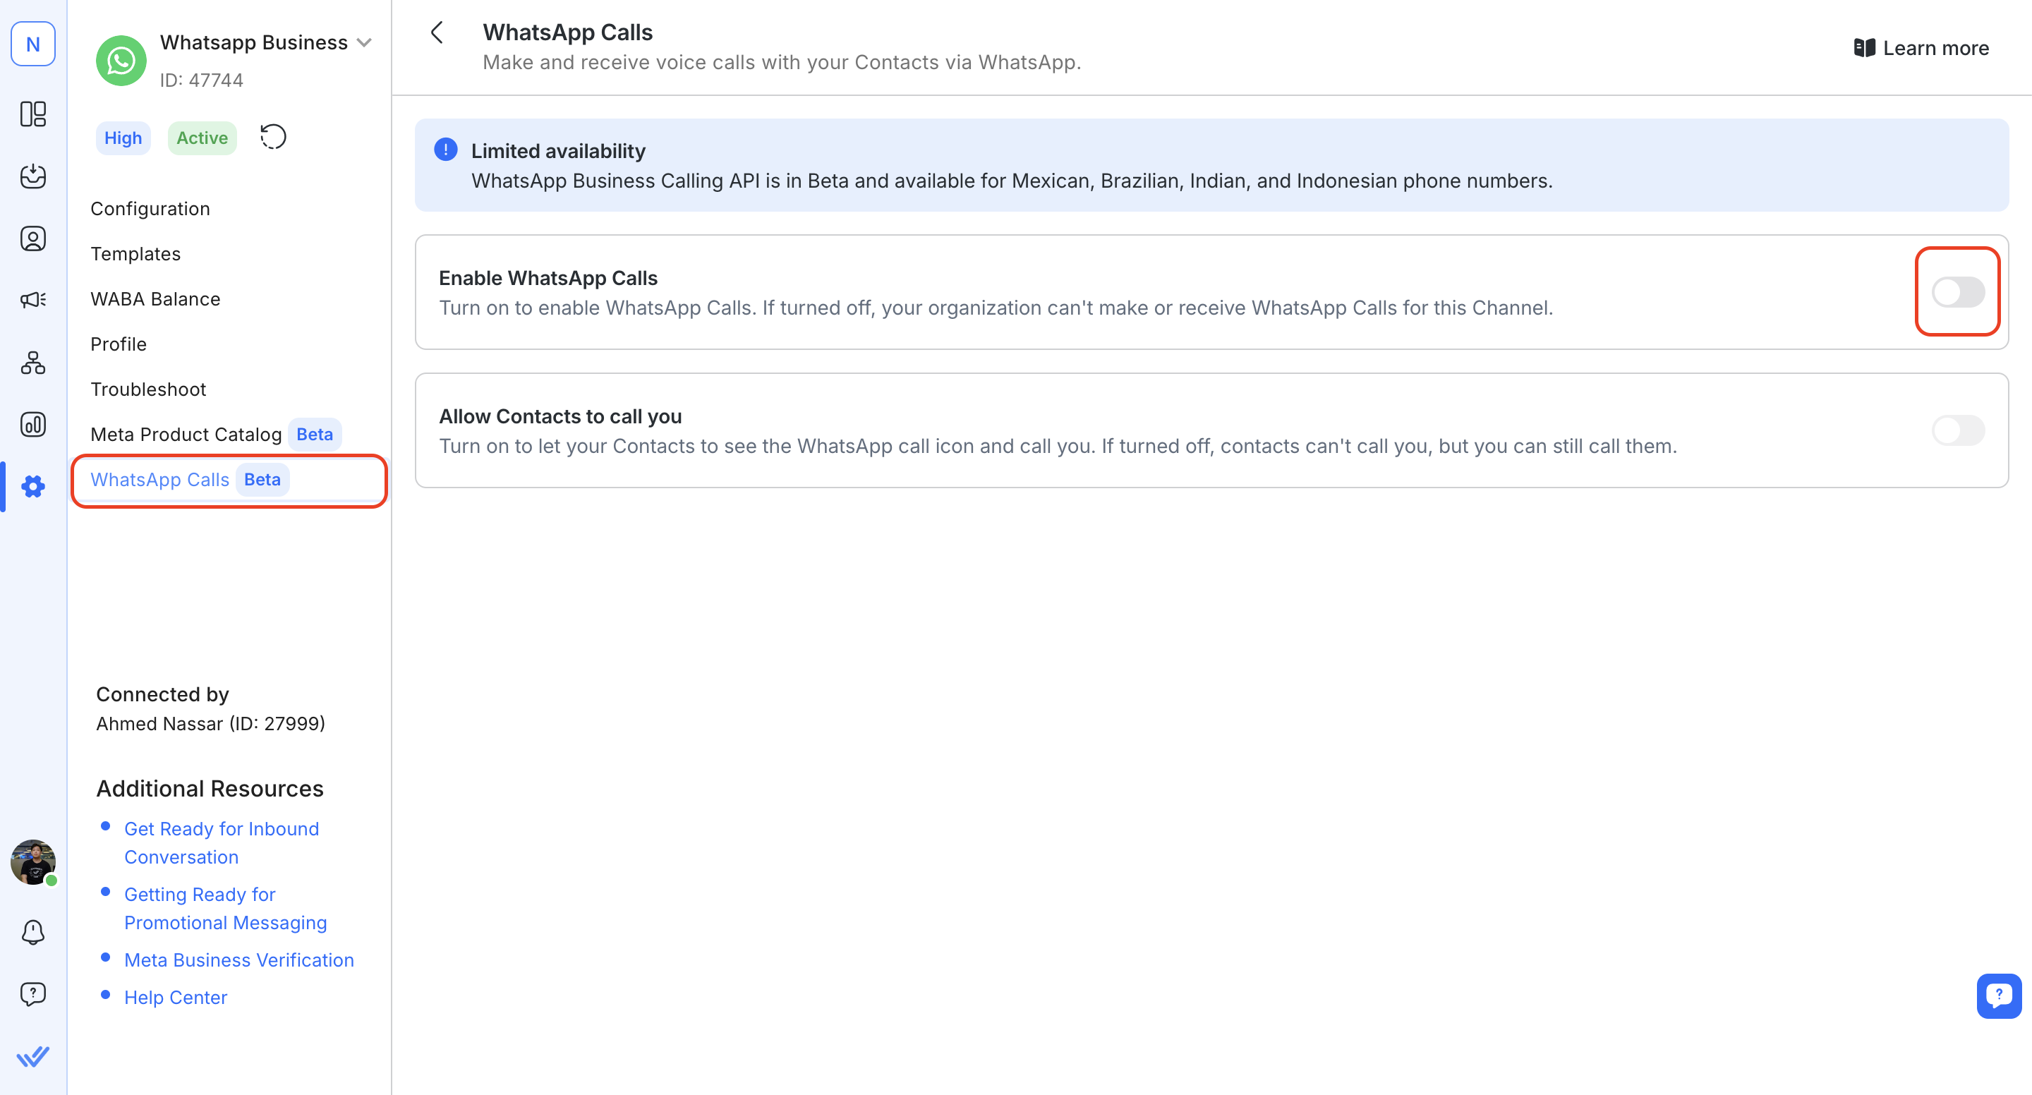Open the blue help chat widget
Screen dimensions: 2032x1095
1998,996
